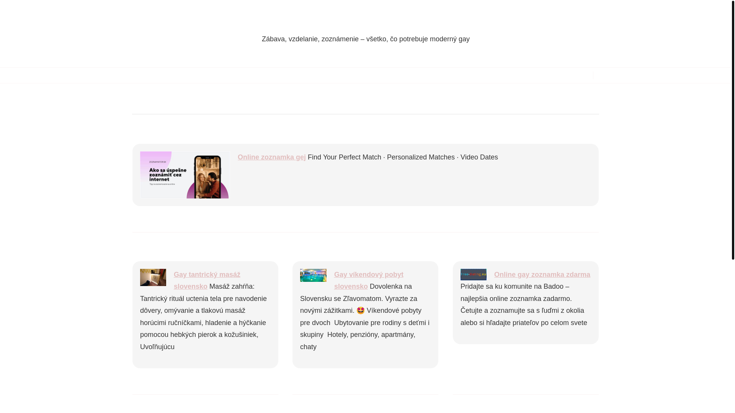
Task: Click the free-dating.eu logo thumbnail
Action: [474, 275]
